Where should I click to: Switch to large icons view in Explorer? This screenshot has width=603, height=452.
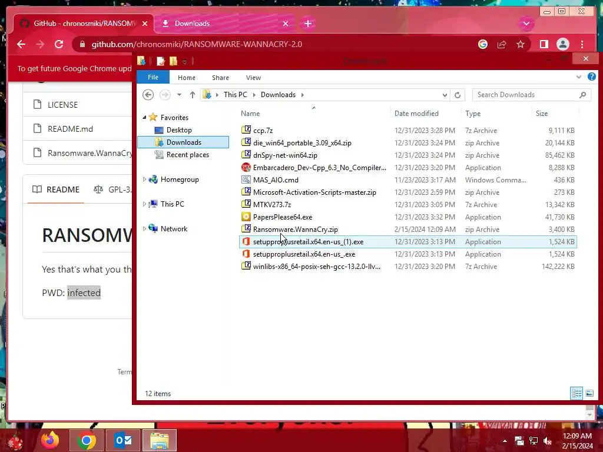pos(589,393)
